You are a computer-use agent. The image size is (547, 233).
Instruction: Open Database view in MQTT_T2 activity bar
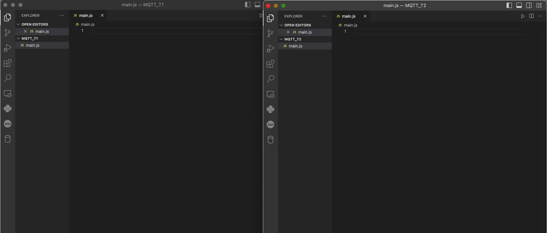pos(270,140)
